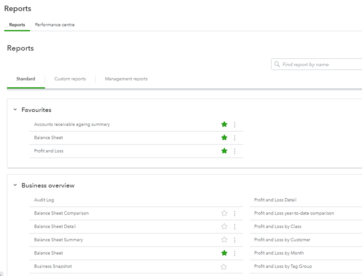Toggle Balance Sheet star in Business overview

pyautogui.click(x=224, y=253)
